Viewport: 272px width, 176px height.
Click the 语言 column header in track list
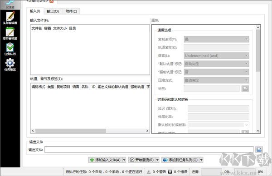(x=76, y=87)
